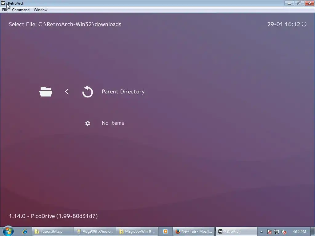Show hidden system tray icons
This screenshot has height=236, width=315.
tap(261, 232)
